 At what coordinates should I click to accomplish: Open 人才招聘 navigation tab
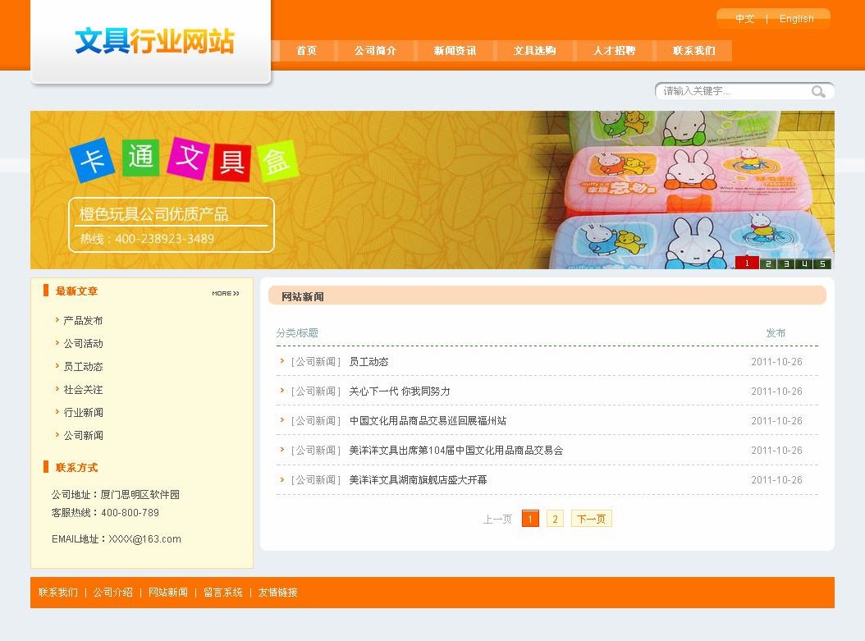pos(614,51)
